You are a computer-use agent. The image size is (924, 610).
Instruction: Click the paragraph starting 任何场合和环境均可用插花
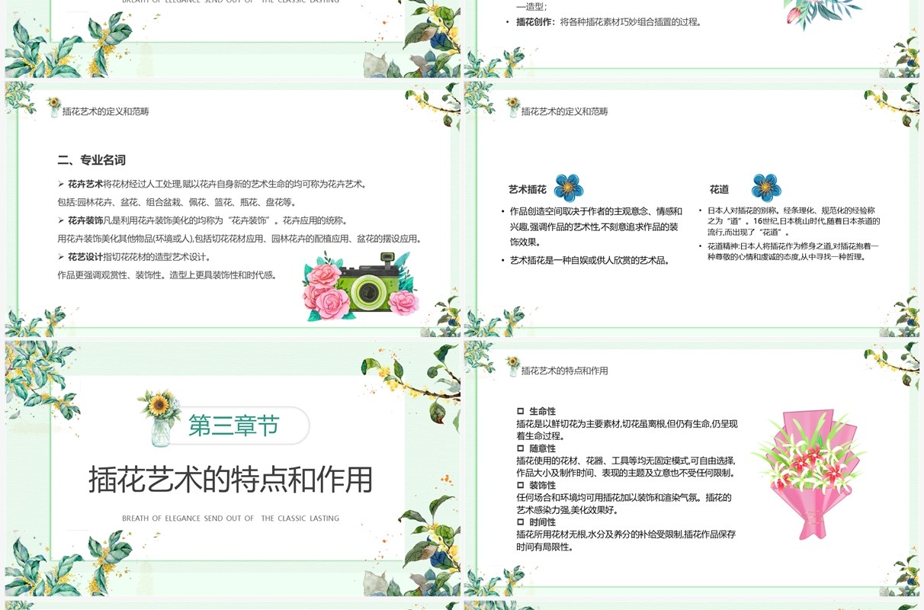click(x=624, y=504)
